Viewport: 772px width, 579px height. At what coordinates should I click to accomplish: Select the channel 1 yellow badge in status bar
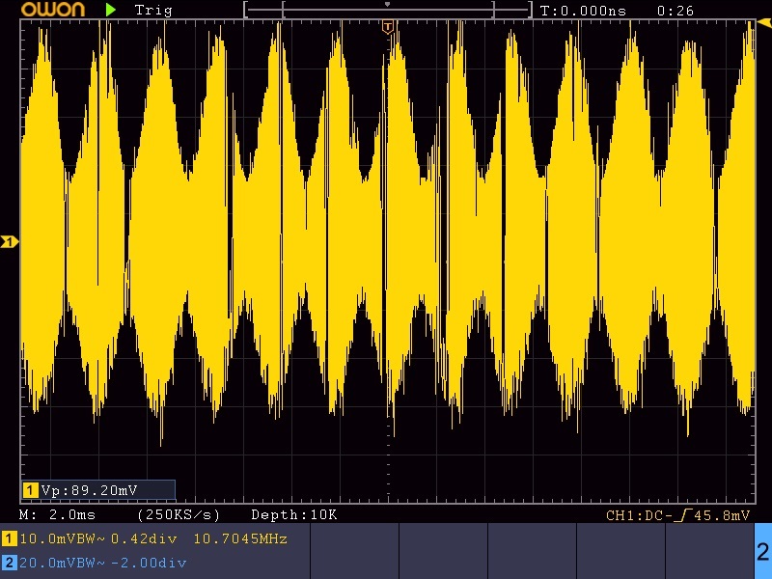tap(9, 538)
